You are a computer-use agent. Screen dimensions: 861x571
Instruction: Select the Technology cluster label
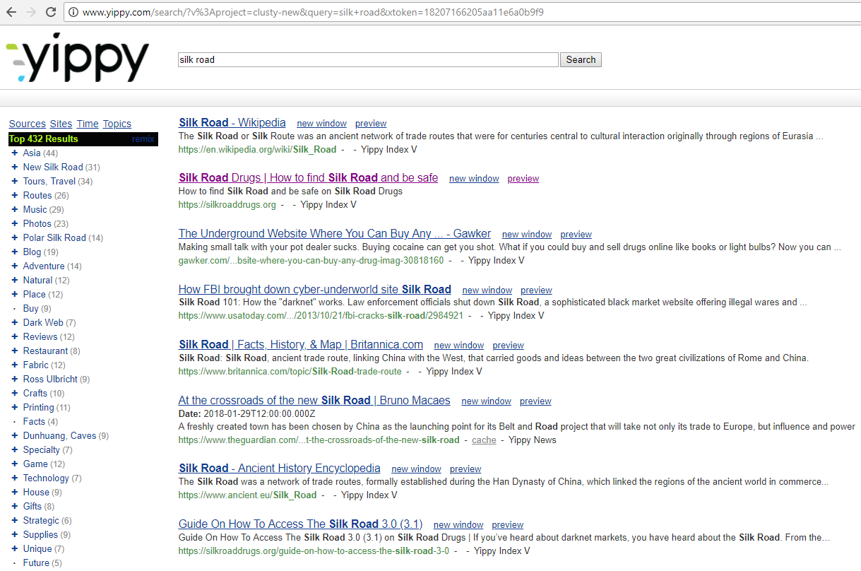coord(46,478)
